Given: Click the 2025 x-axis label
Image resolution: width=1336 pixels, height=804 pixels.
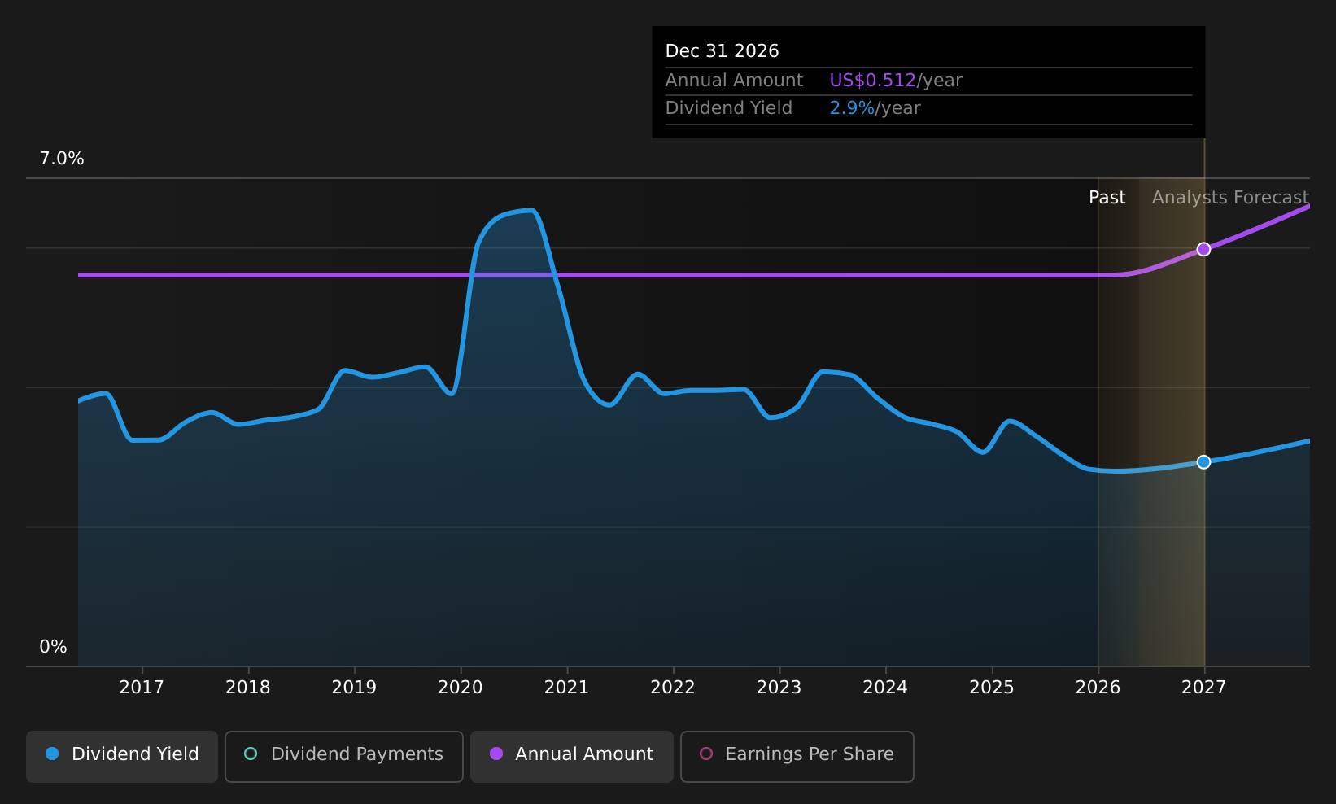Looking at the screenshot, I should pyautogui.click(x=992, y=688).
